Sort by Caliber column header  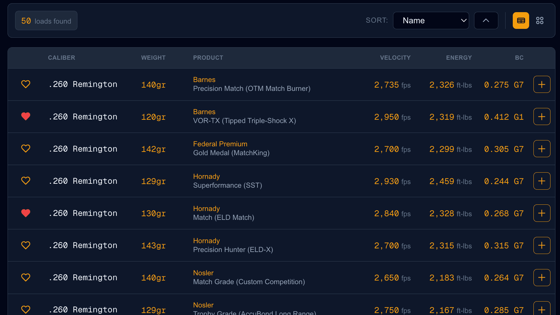pos(61,58)
